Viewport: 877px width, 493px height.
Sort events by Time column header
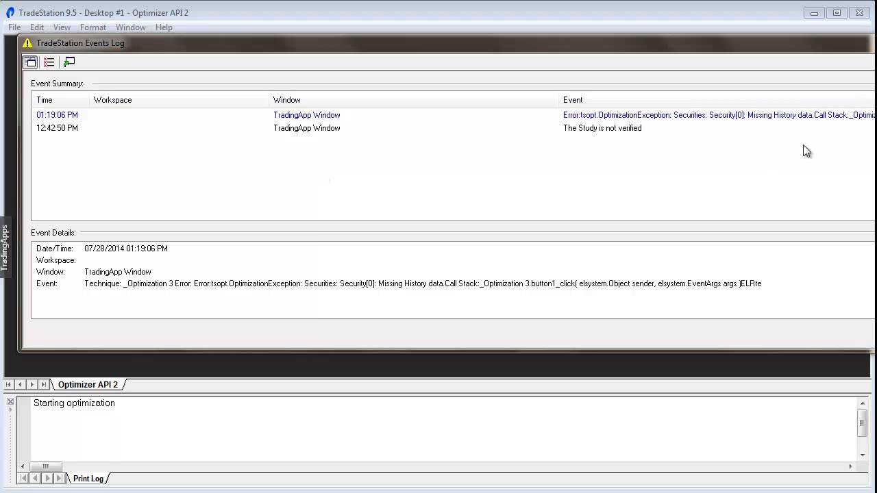(60, 100)
